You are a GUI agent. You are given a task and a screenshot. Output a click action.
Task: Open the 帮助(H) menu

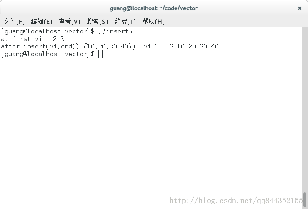(x=153, y=22)
